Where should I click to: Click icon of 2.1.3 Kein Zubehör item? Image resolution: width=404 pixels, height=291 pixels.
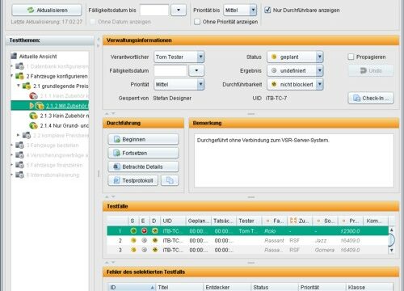click(x=33, y=116)
